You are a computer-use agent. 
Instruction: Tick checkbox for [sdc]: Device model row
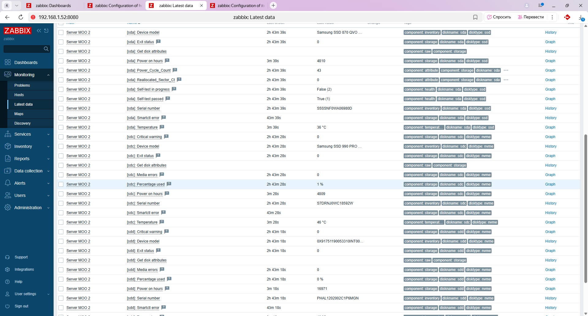61,146
